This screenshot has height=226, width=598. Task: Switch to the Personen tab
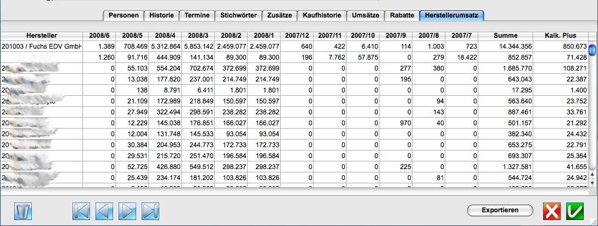[124, 15]
